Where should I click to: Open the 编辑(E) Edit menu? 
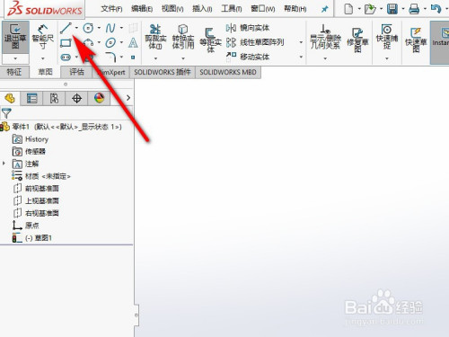[x=142, y=9]
